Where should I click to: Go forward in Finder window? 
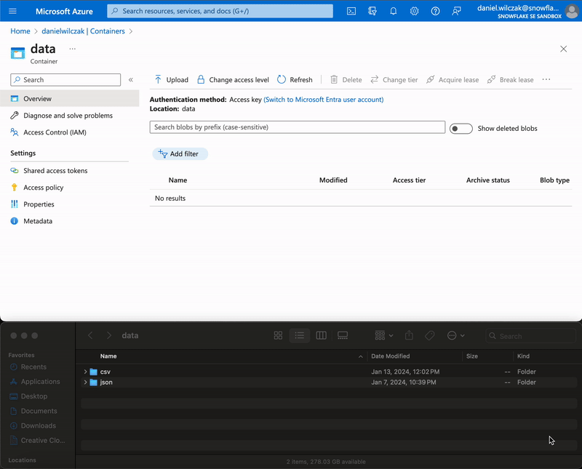point(108,335)
